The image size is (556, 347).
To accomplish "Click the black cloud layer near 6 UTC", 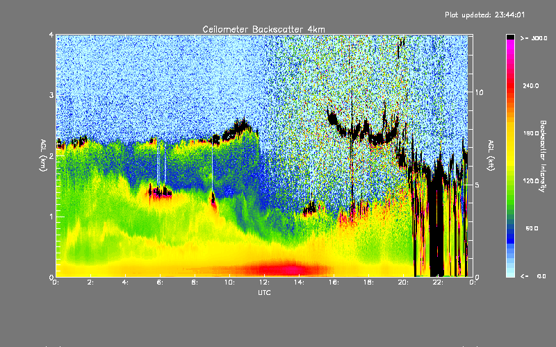I will click(161, 192).
